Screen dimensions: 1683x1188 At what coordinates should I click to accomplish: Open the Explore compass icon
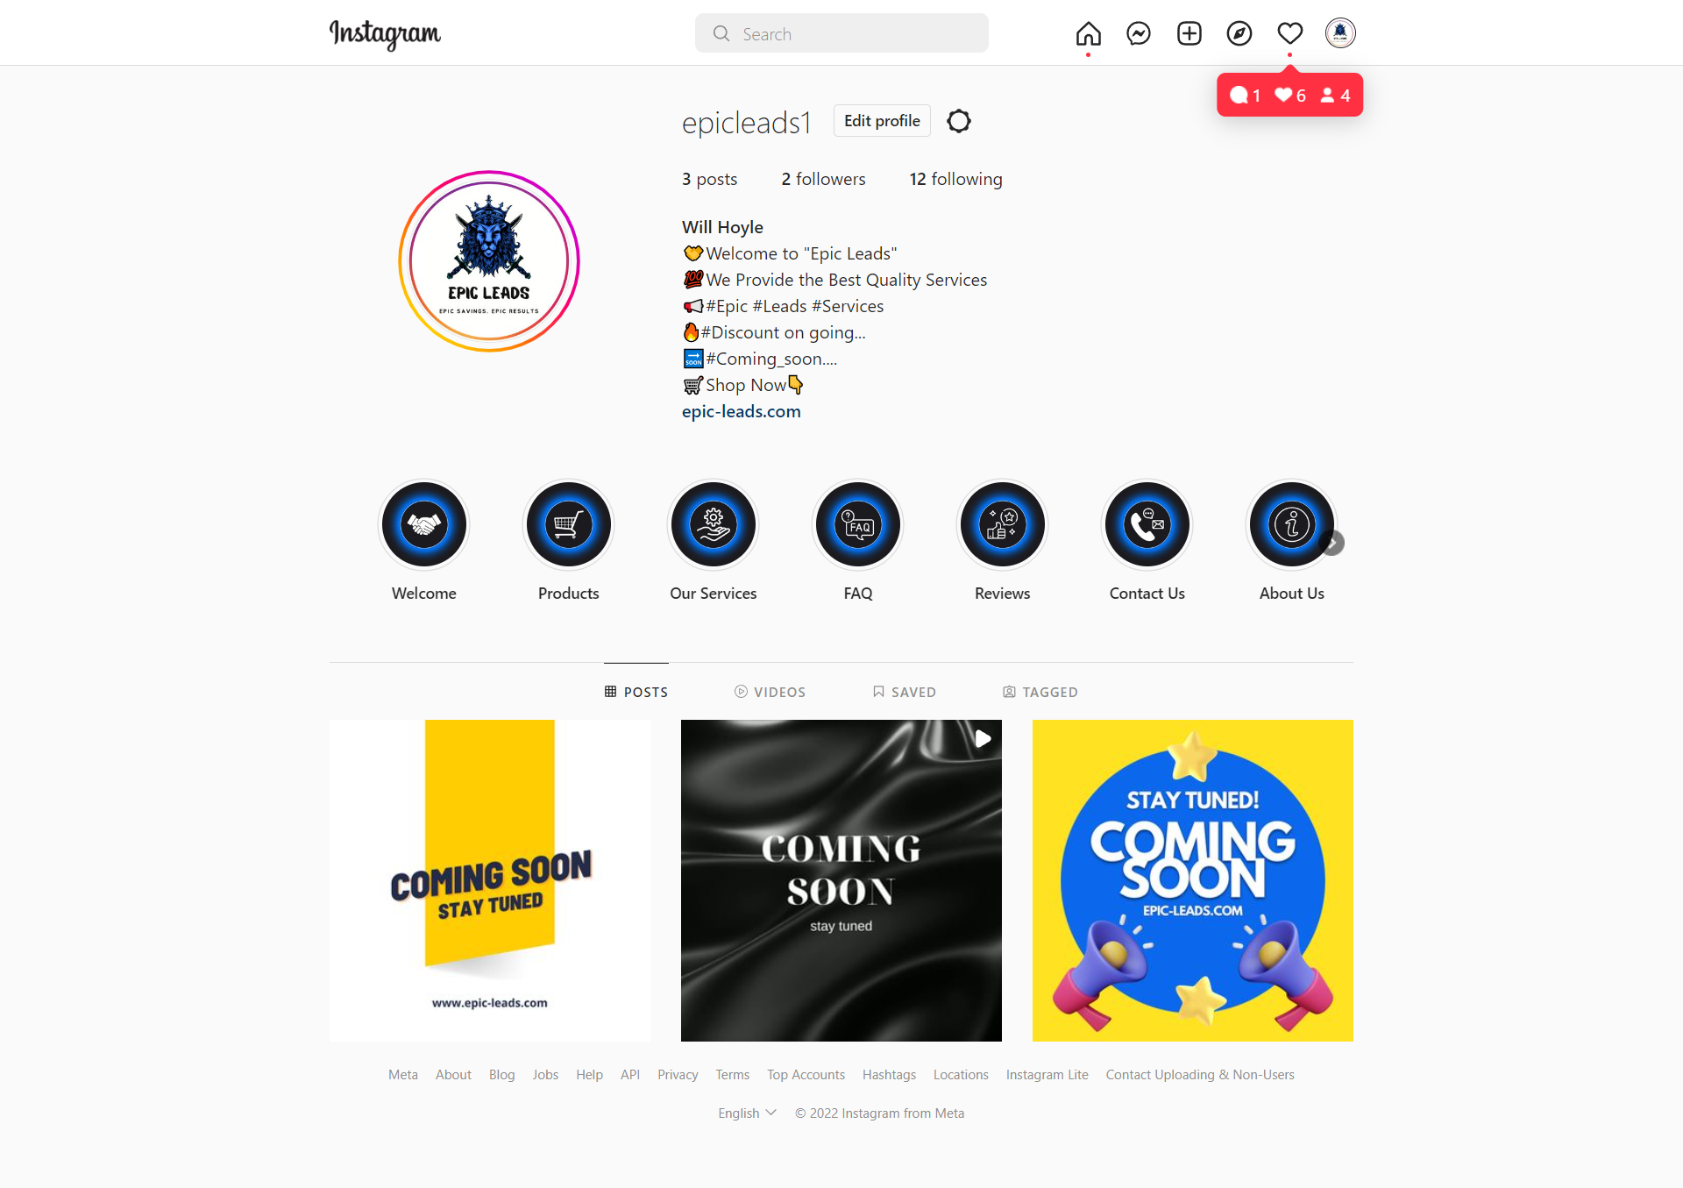click(x=1239, y=34)
